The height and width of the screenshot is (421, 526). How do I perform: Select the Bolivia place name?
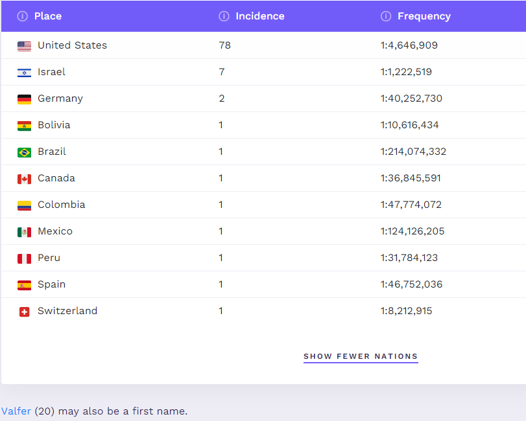tap(54, 125)
